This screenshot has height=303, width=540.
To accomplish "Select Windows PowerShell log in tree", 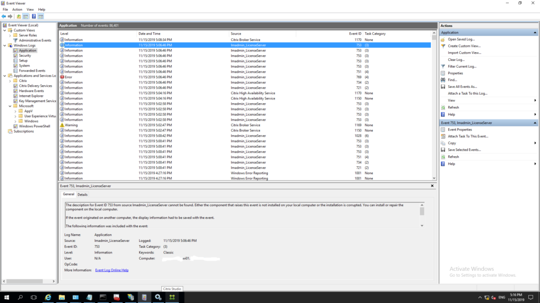I will point(34,126).
